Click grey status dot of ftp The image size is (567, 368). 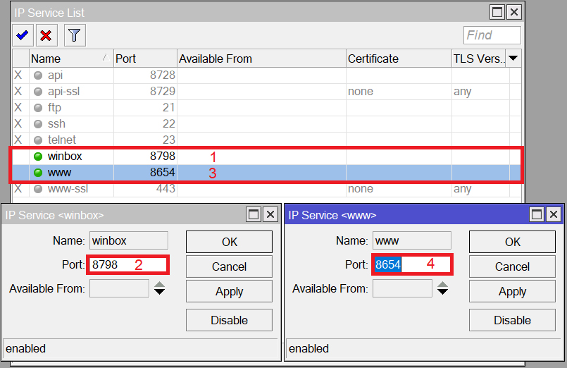[38, 108]
